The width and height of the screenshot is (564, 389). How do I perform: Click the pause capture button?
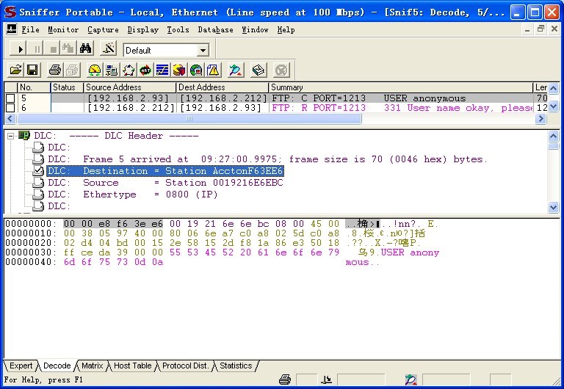(36, 48)
